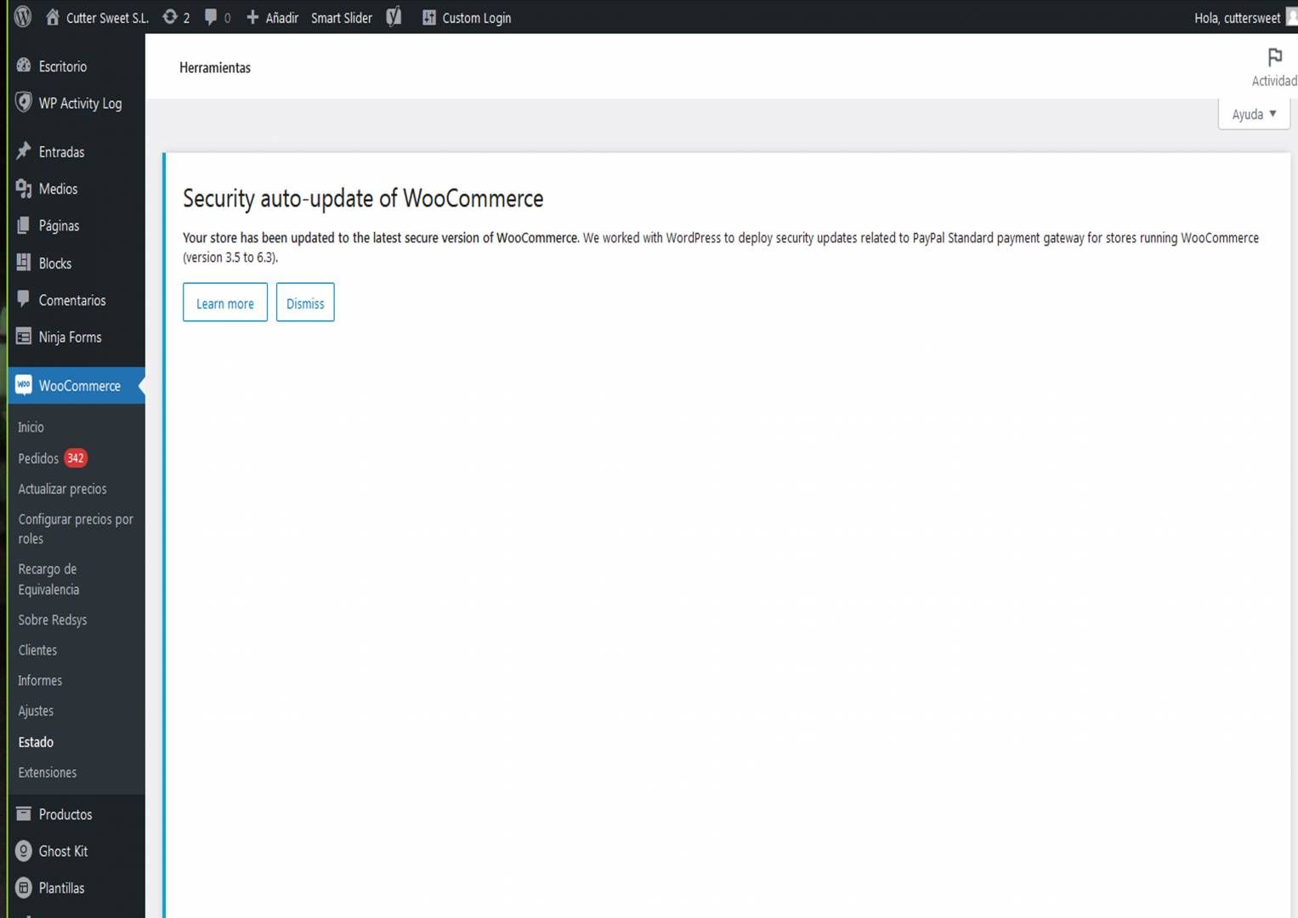Open Recargo de Equivalencia submenu
This screenshot has width=1298, height=918.
coord(48,579)
